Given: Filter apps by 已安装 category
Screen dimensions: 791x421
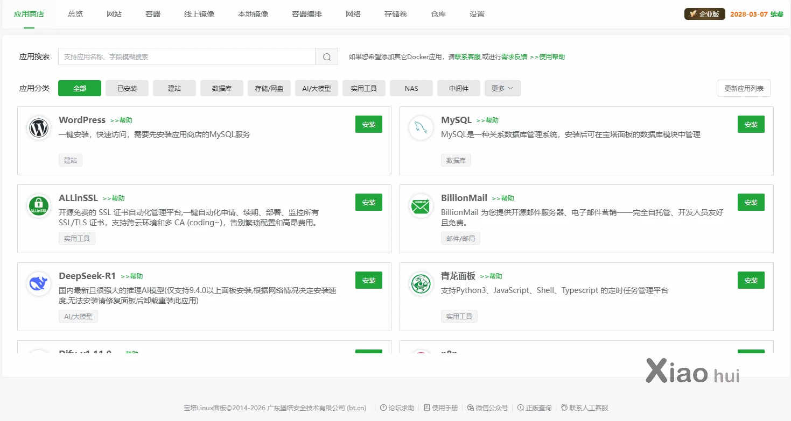Looking at the screenshot, I should [x=127, y=89].
